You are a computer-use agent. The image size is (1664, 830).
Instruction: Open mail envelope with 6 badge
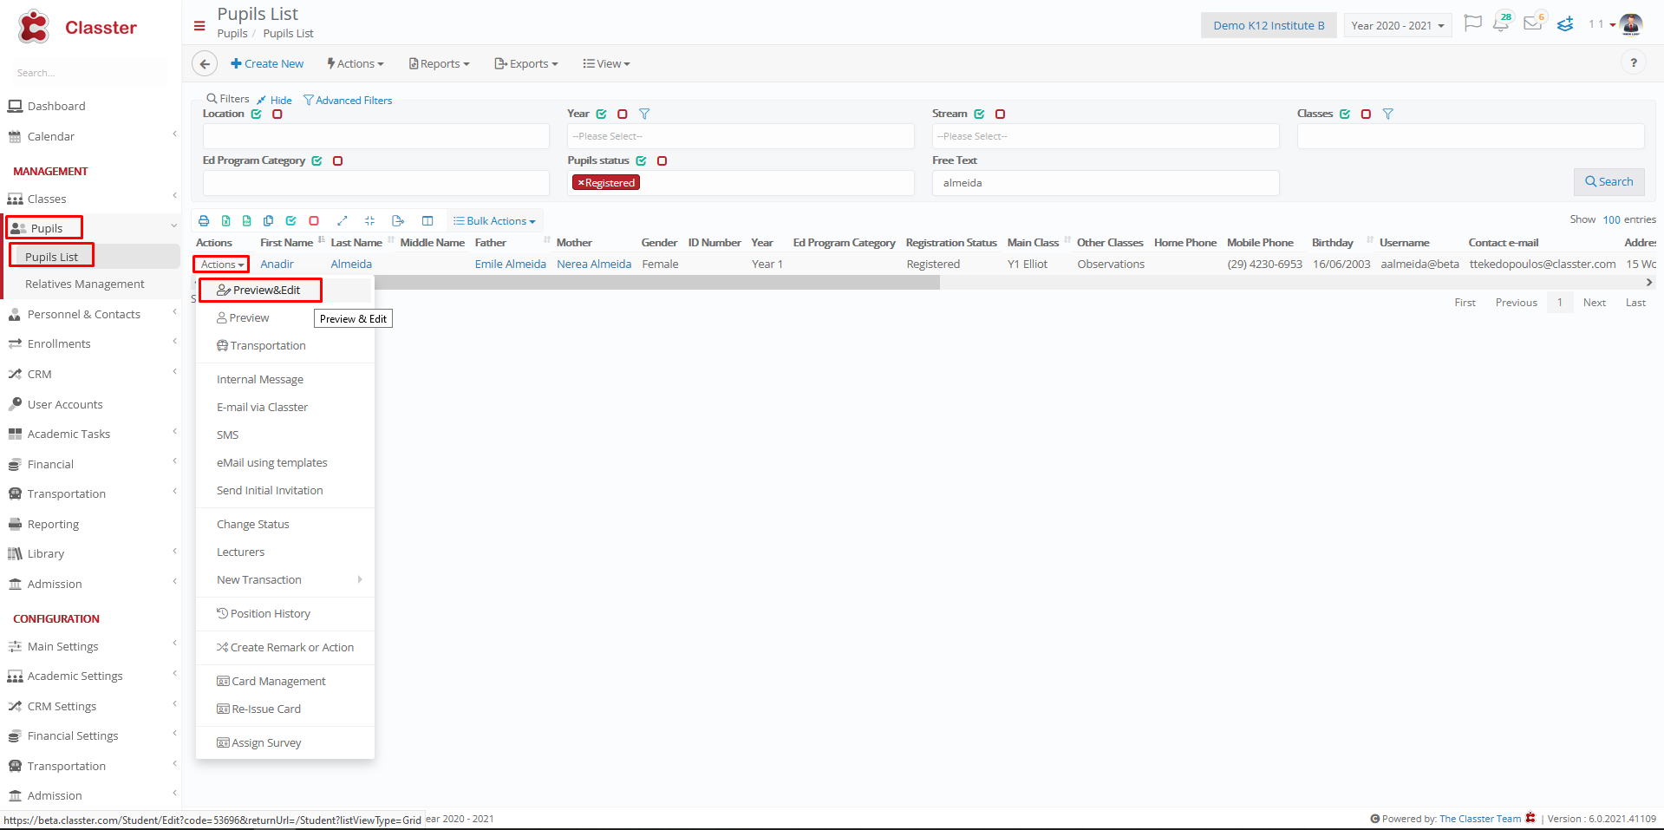pyautogui.click(x=1534, y=23)
